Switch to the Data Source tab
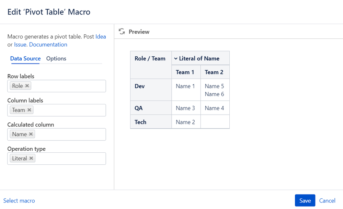The height and width of the screenshot is (209, 343). [25, 58]
